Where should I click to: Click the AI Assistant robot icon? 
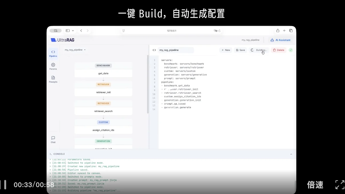click(x=272, y=40)
